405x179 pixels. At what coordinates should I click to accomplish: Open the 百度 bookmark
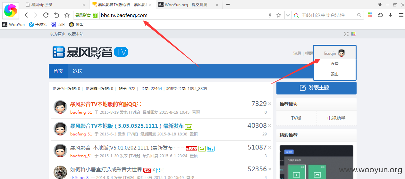click(x=58, y=25)
